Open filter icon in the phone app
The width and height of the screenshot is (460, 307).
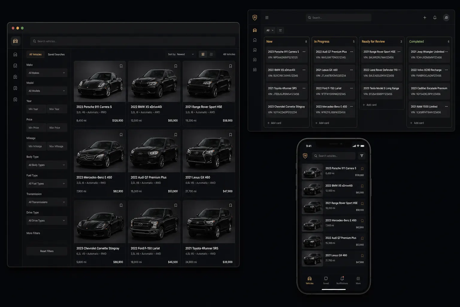point(362,156)
